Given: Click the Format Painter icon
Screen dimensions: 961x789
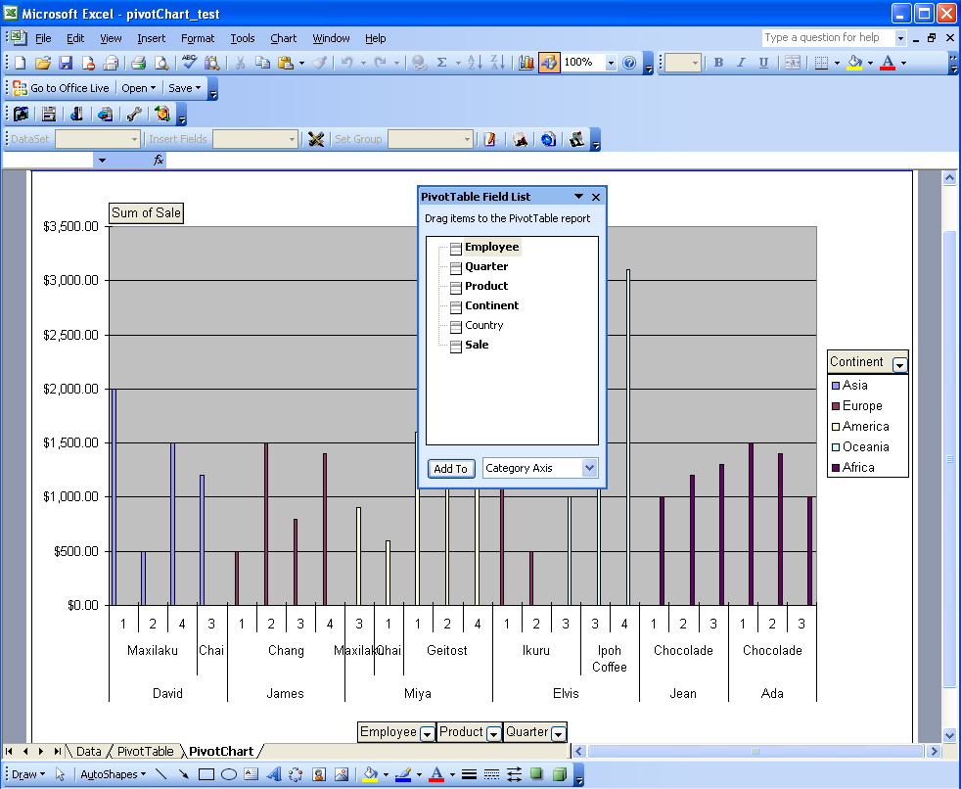Looking at the screenshot, I should pyautogui.click(x=318, y=62).
